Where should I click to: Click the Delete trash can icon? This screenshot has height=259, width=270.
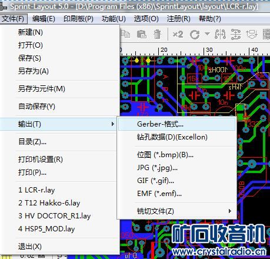[157, 34]
